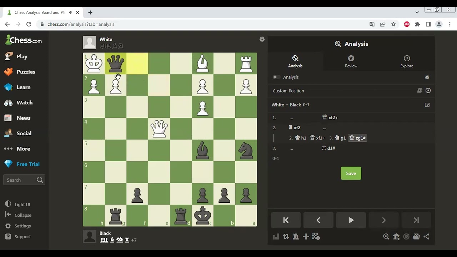Add to library building icon
Screen dimensions: 457x257
(x=396, y=236)
